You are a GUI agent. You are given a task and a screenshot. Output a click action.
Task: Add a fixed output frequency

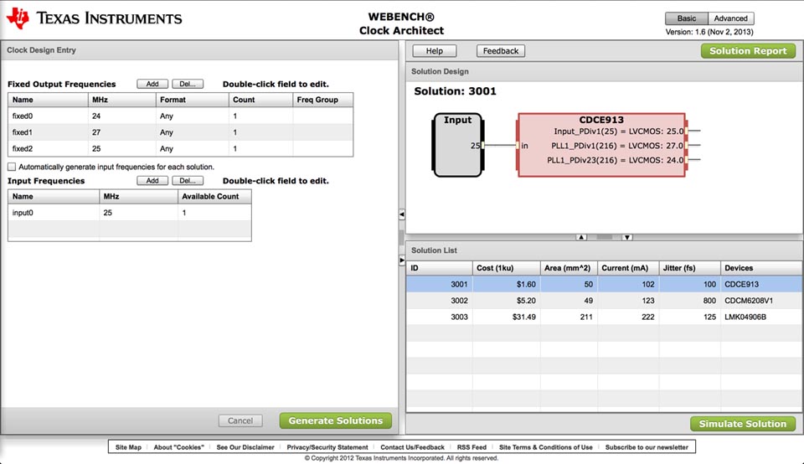click(152, 84)
